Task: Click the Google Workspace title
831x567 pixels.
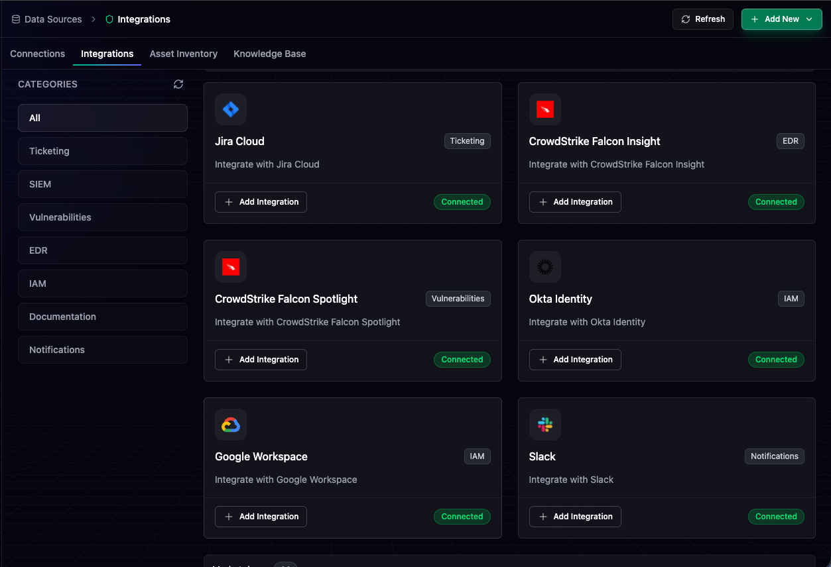Action: (261, 456)
